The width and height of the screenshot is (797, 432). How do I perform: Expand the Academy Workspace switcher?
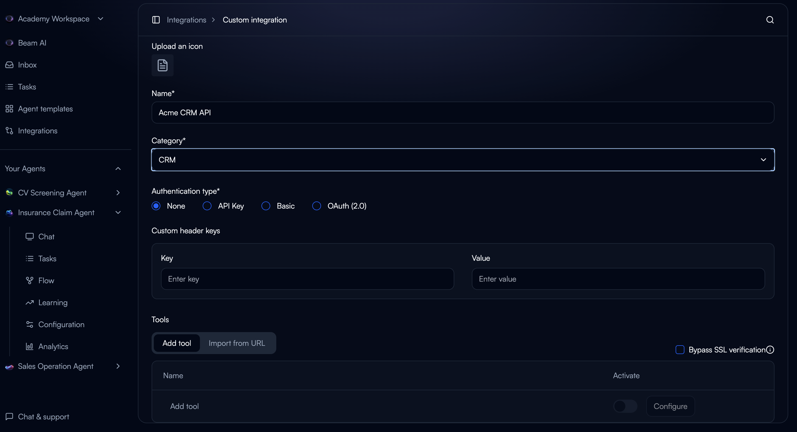pos(54,19)
